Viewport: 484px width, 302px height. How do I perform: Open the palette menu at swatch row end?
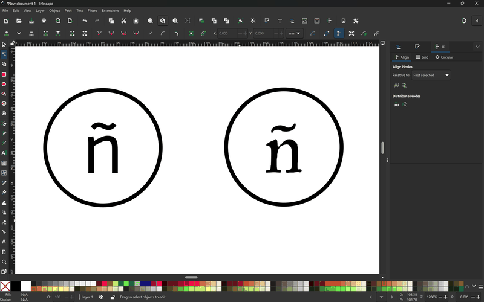[480, 288]
